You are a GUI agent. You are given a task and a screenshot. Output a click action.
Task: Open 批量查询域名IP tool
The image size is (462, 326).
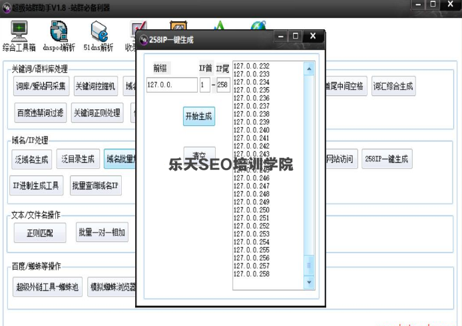coord(96,185)
